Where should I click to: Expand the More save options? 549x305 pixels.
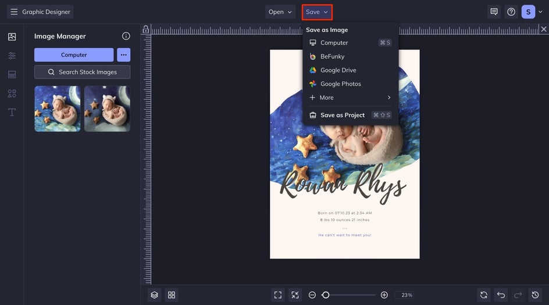(x=350, y=98)
